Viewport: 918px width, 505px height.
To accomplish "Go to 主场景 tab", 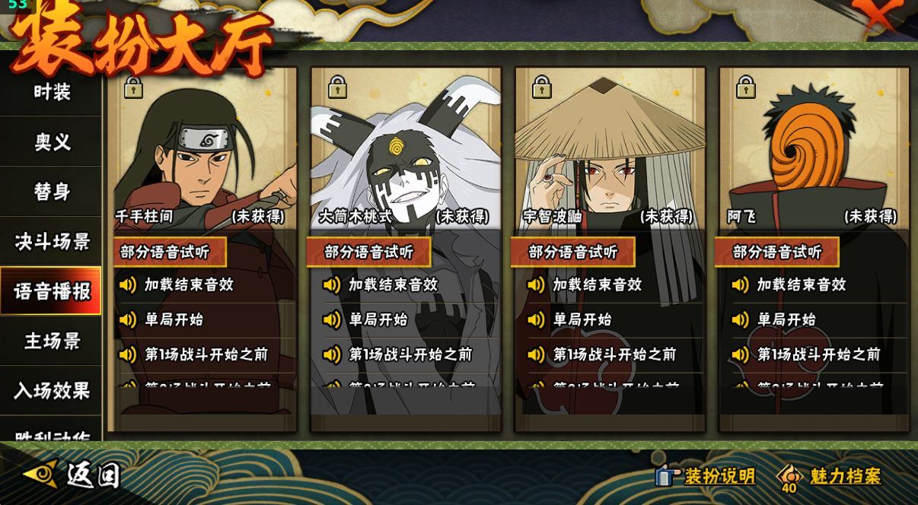I will [51, 341].
